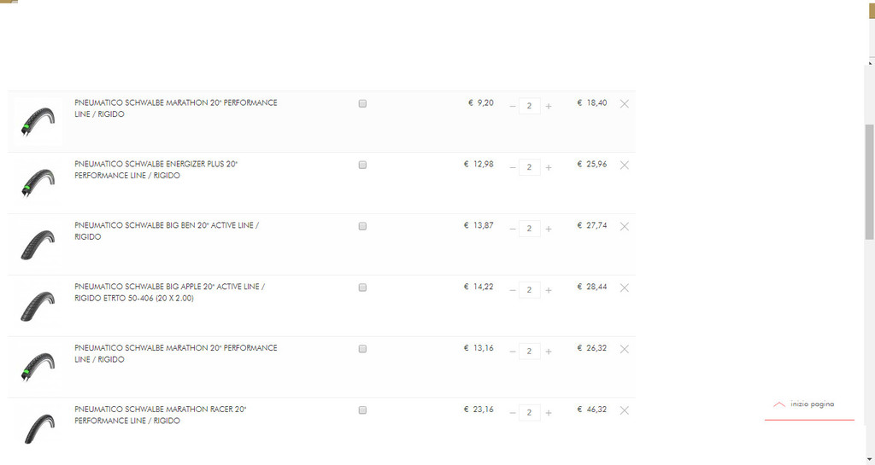Open Pneumatico Schwalbe Big Apple 20" product link
Image resolution: width=875 pixels, height=465 pixels.
170,293
